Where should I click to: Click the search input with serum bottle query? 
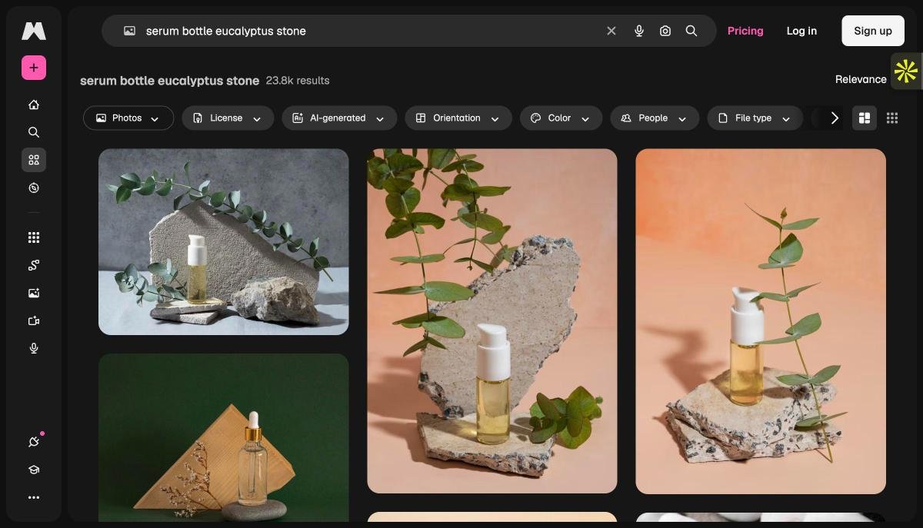click(x=369, y=31)
